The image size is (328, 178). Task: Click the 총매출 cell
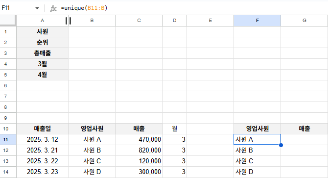pyautogui.click(x=42, y=53)
